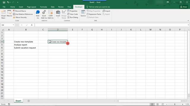Viewport: 190px width, 106px height.
Task: Click the zoom slider handle
Action: (175, 104)
